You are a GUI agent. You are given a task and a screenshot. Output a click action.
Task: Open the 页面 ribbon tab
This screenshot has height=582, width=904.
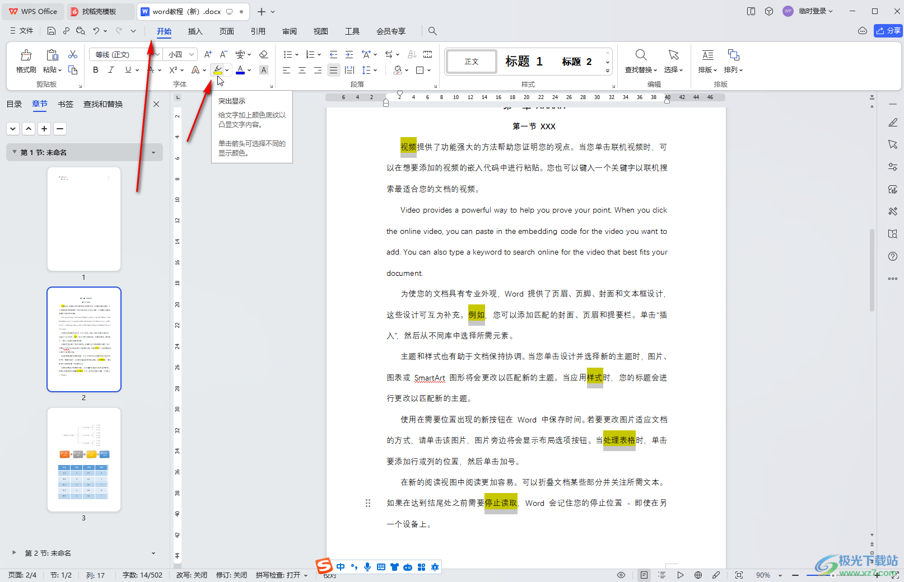226,31
